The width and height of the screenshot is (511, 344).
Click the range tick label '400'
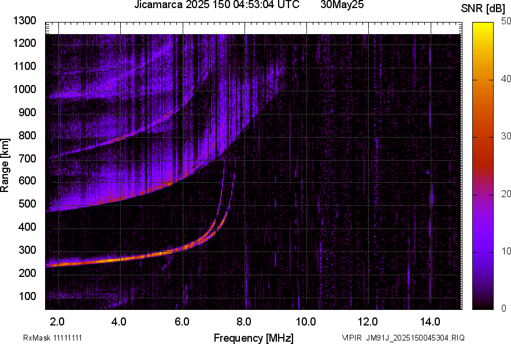[27, 227]
